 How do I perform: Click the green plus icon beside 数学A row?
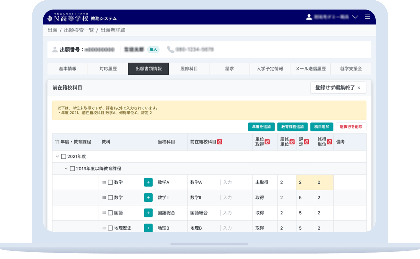(148, 182)
